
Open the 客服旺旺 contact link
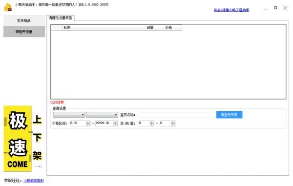click(x=33, y=181)
